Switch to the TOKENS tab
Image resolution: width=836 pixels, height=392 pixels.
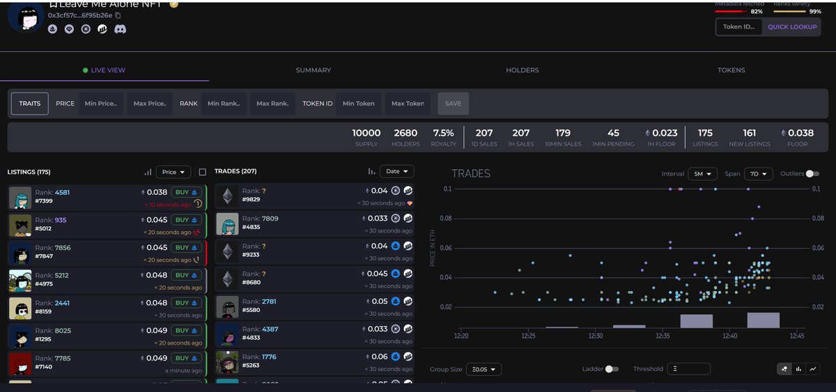731,70
